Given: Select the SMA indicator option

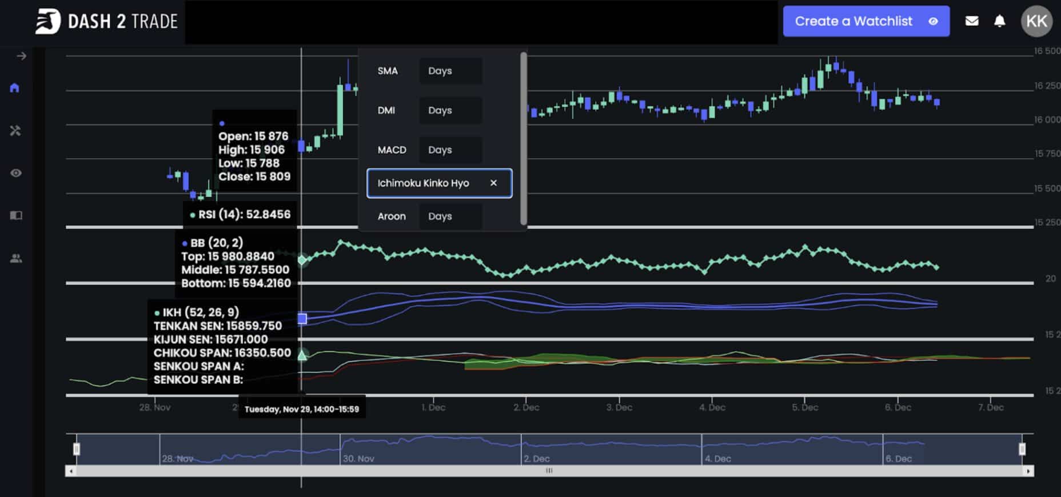Looking at the screenshot, I should (x=388, y=71).
